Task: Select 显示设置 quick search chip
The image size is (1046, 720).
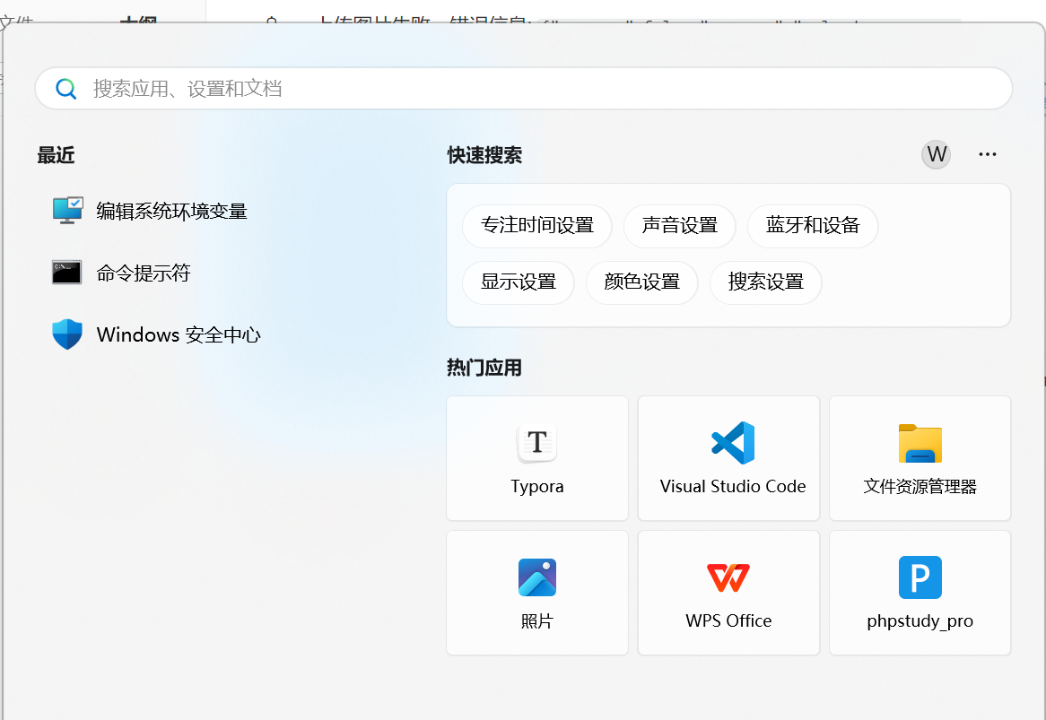Action: click(519, 282)
